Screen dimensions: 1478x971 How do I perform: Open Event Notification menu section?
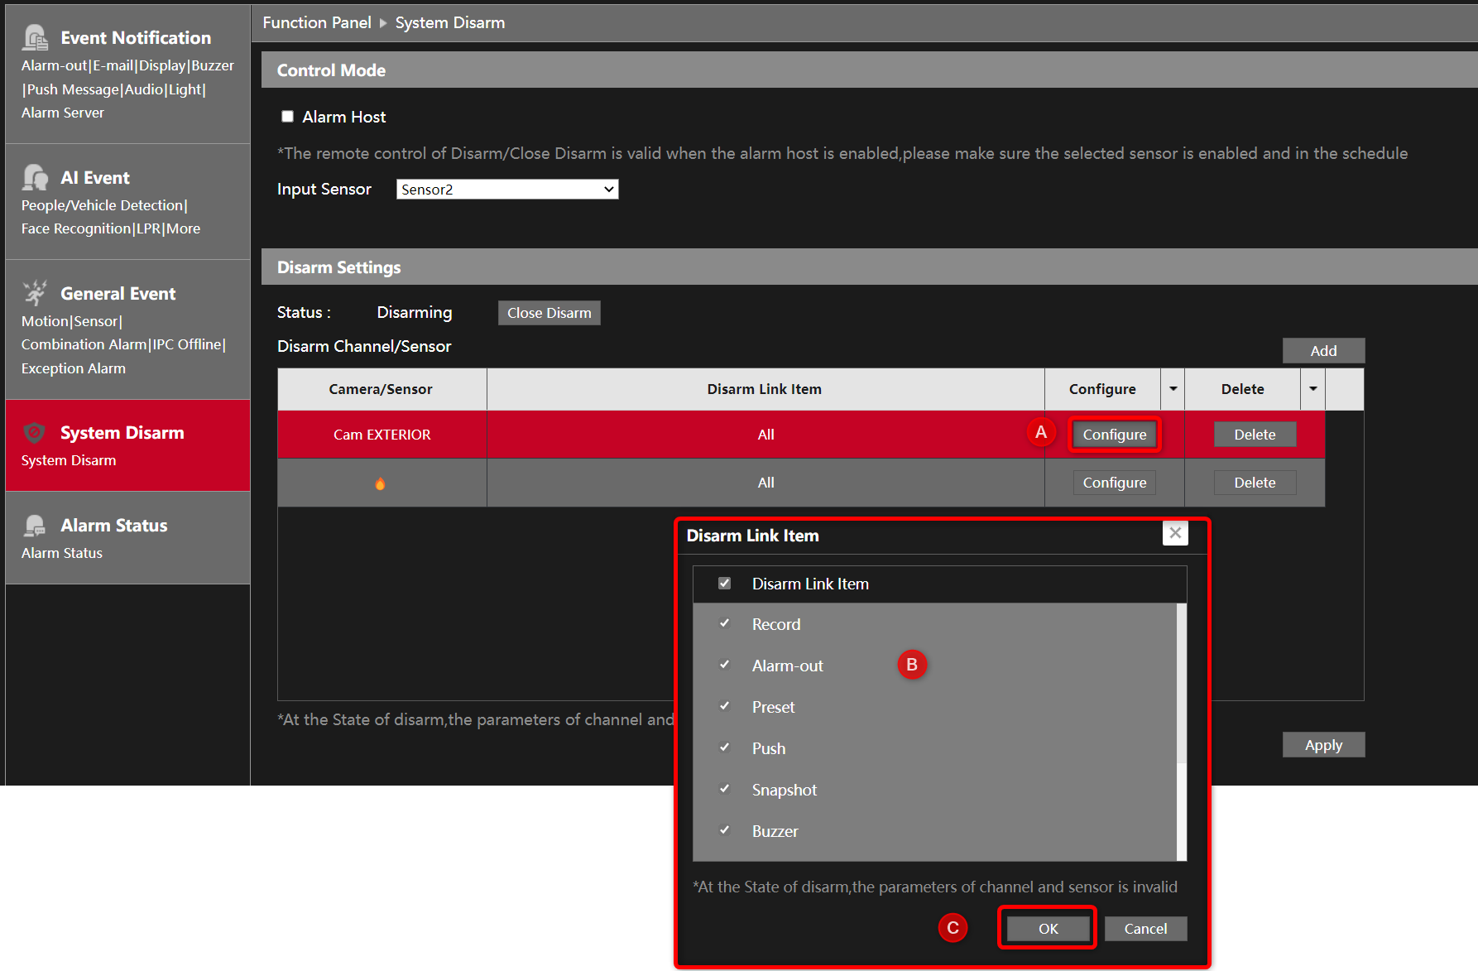[127, 75]
